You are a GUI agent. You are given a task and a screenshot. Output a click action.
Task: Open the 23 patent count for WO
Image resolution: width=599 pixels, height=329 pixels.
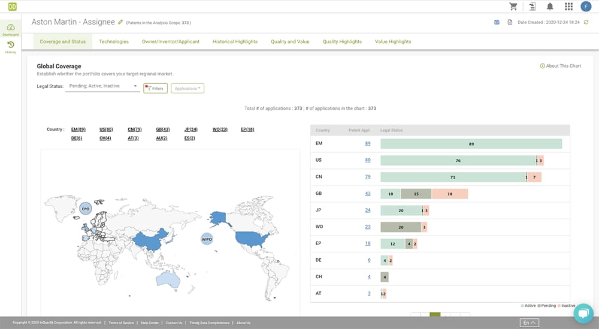click(x=368, y=227)
